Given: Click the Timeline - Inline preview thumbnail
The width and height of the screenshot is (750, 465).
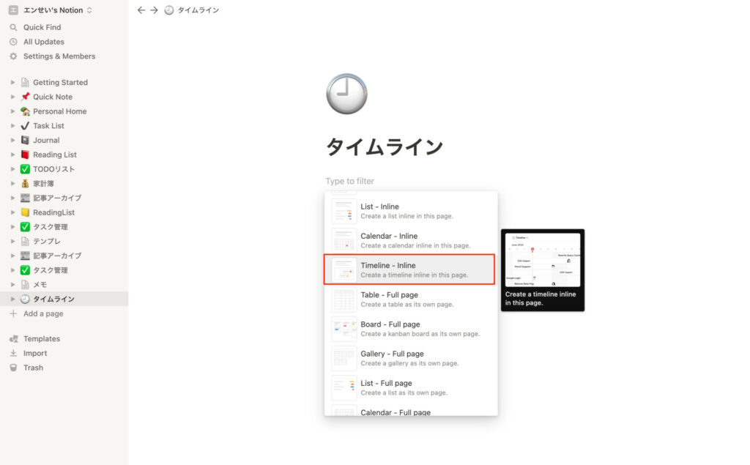Looking at the screenshot, I should click(344, 269).
